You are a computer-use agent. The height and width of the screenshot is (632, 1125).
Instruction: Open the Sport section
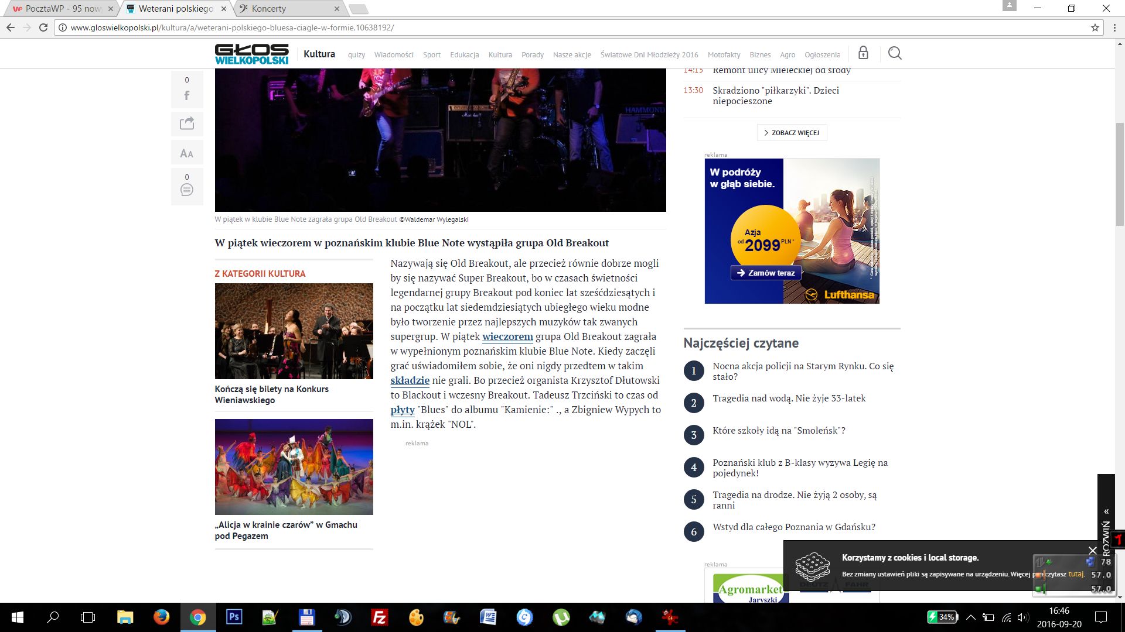pos(432,55)
